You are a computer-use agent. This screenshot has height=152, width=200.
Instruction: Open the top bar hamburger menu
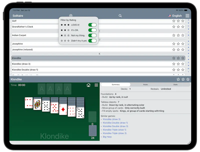pyautogui.click(x=187, y=16)
